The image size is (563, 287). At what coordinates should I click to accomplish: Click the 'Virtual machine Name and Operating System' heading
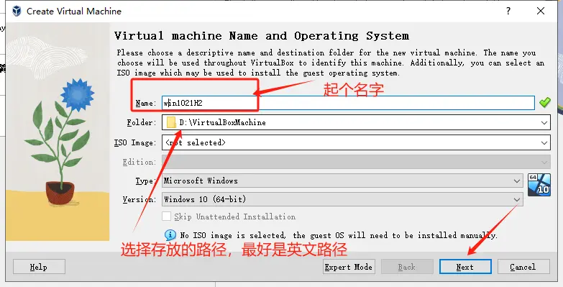262,35
